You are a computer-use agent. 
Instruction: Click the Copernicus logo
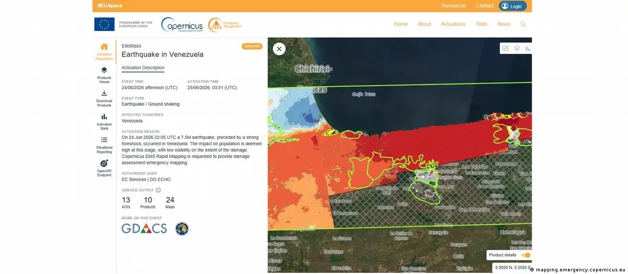pos(182,25)
